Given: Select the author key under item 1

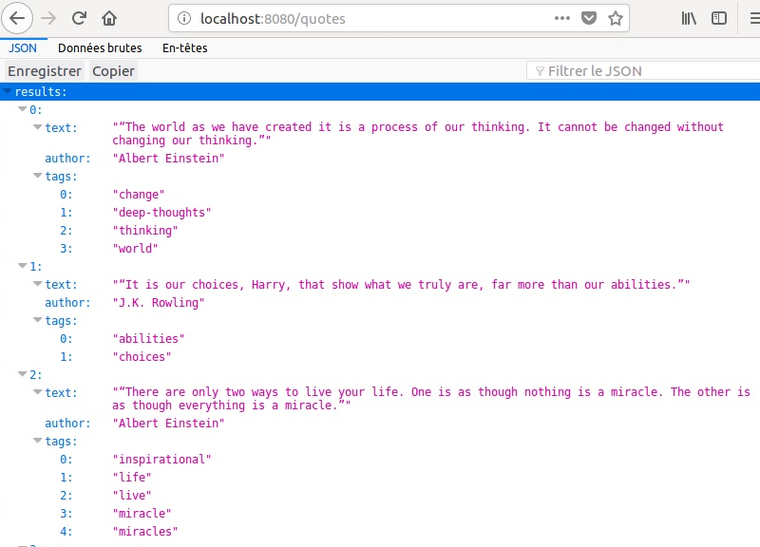Looking at the screenshot, I should 67,303.
